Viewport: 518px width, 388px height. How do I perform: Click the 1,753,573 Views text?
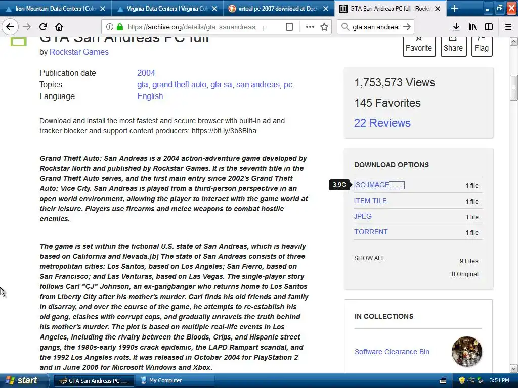[x=395, y=82]
